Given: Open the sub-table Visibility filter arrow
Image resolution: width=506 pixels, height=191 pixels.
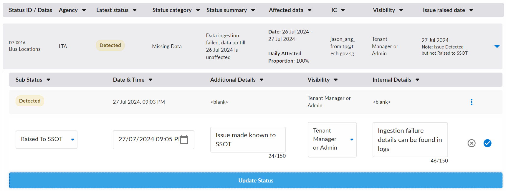Looking at the screenshot, I should point(336,80).
